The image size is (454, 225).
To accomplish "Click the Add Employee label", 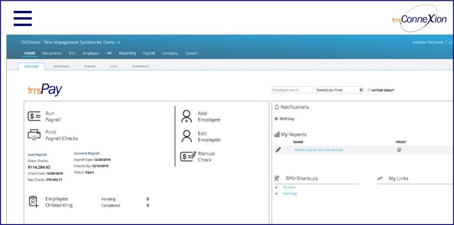I will pyautogui.click(x=209, y=116).
